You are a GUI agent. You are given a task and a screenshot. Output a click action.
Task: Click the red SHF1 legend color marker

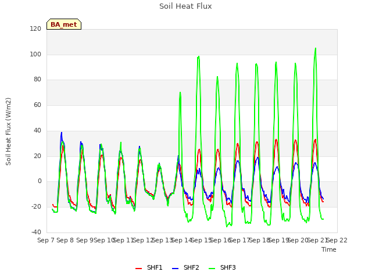[x=138, y=269]
